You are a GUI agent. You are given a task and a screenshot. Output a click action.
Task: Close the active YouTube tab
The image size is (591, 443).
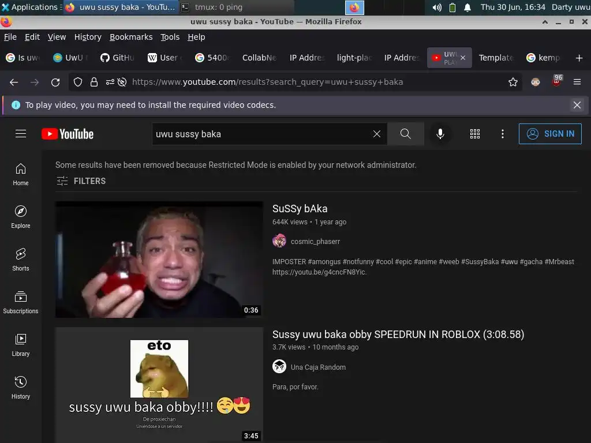pyautogui.click(x=463, y=58)
